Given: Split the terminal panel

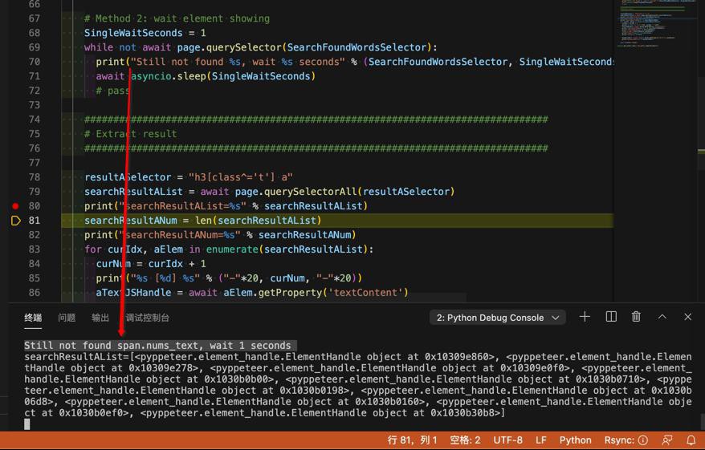Looking at the screenshot, I should coord(611,317).
